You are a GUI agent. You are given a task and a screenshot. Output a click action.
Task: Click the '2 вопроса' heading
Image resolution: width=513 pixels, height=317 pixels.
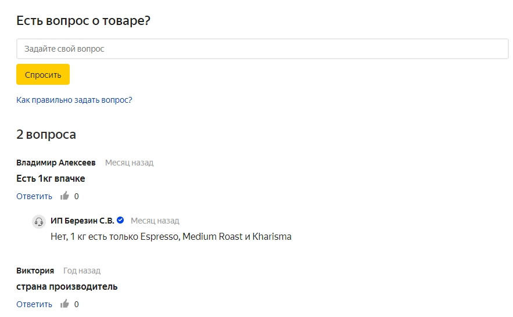[x=46, y=134]
